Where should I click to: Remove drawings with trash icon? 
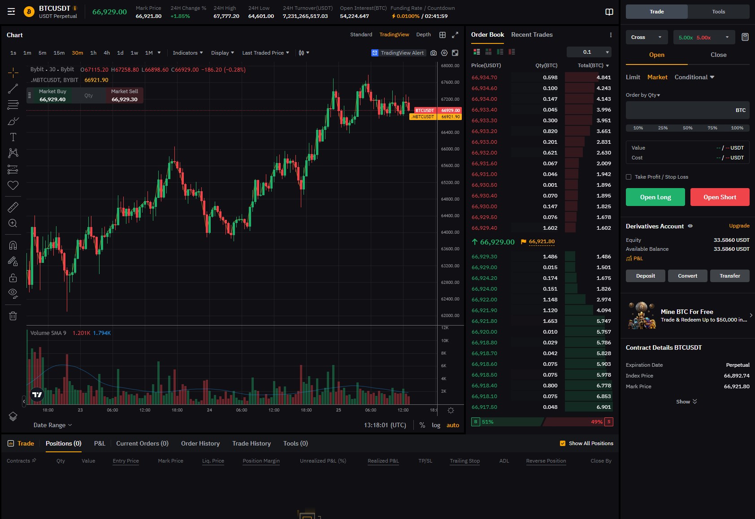[x=13, y=316]
